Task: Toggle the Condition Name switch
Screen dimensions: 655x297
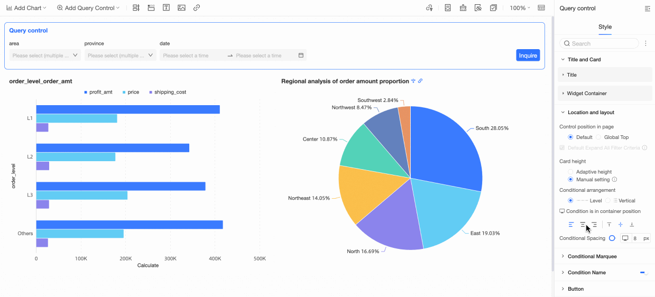Action: [x=644, y=273]
